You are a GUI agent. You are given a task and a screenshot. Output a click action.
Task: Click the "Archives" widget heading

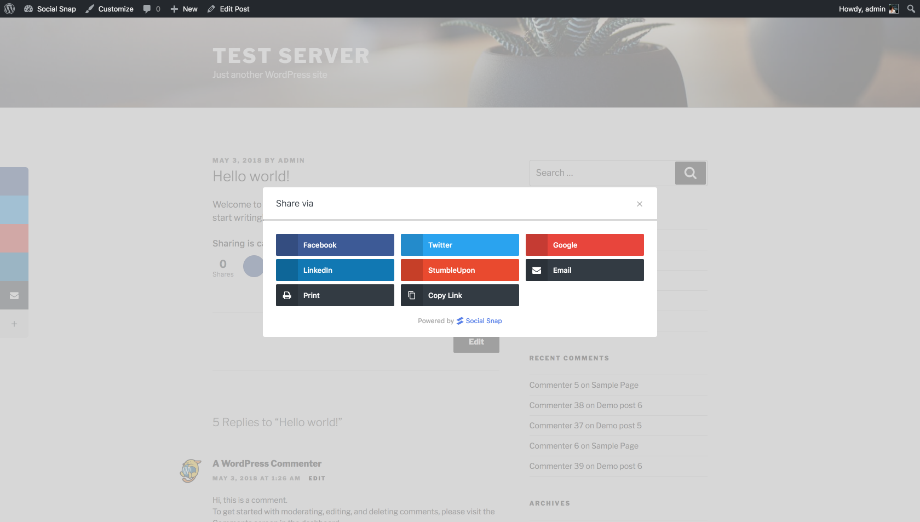(x=549, y=503)
